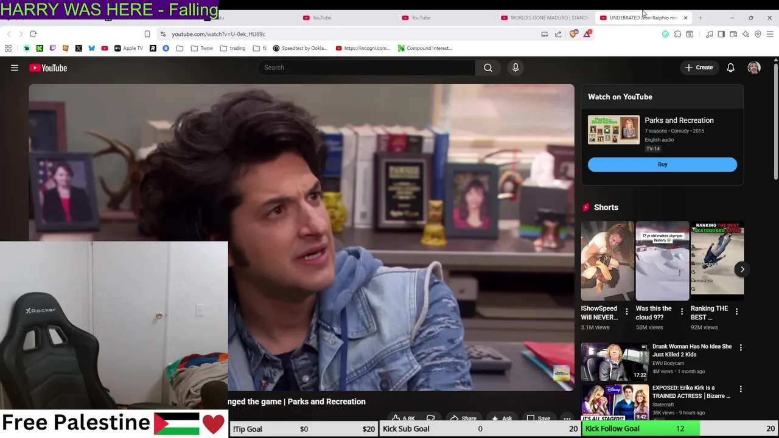Viewport: 779px width, 438px height.
Task: Click the !Tip Goal bar
Action: pyautogui.click(x=304, y=429)
